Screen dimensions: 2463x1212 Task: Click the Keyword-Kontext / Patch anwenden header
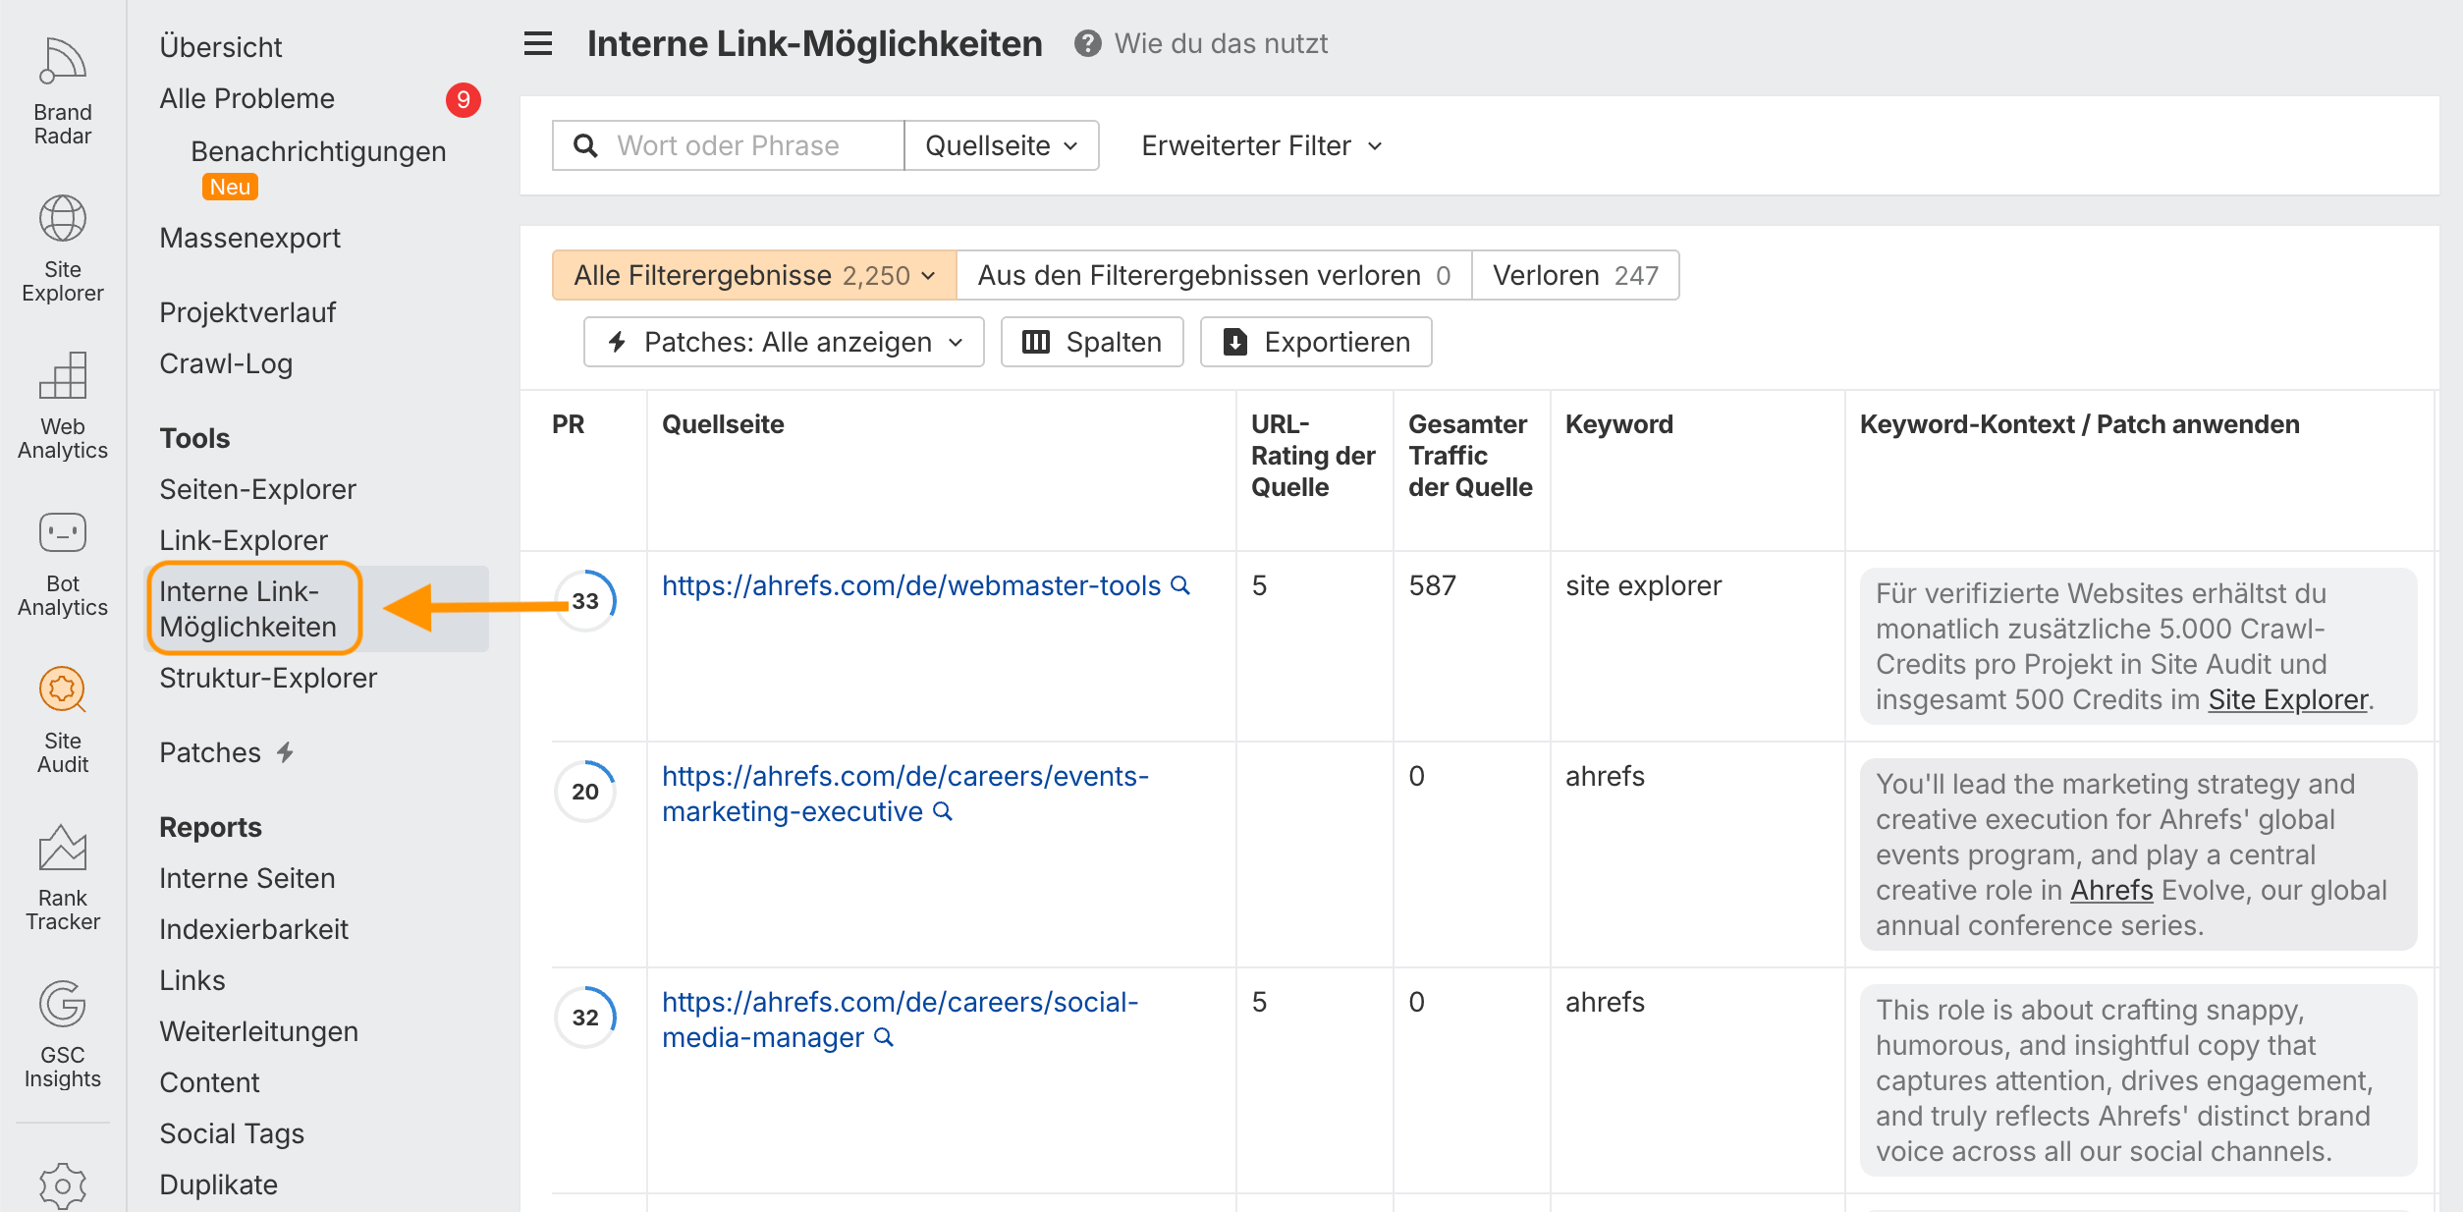(2079, 424)
